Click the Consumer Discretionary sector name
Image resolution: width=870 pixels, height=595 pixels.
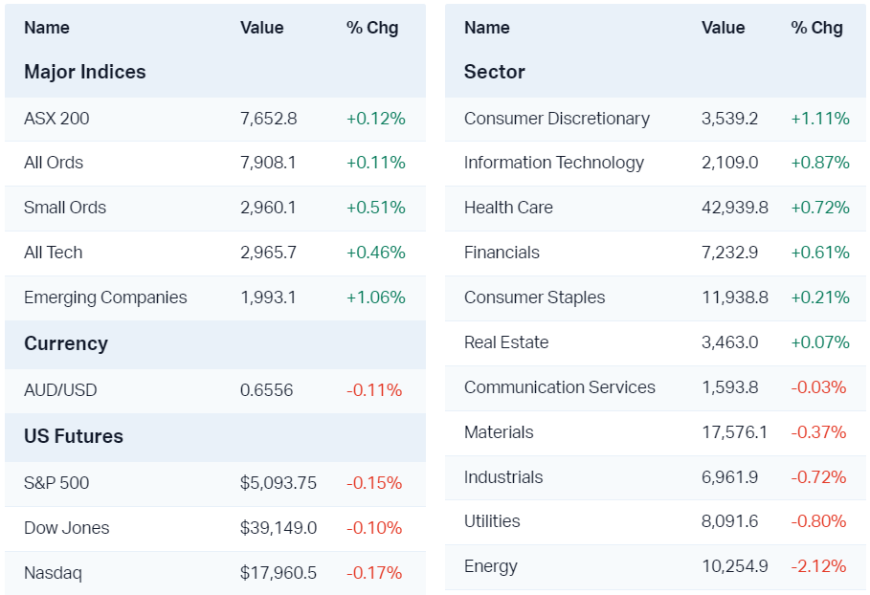click(x=557, y=119)
